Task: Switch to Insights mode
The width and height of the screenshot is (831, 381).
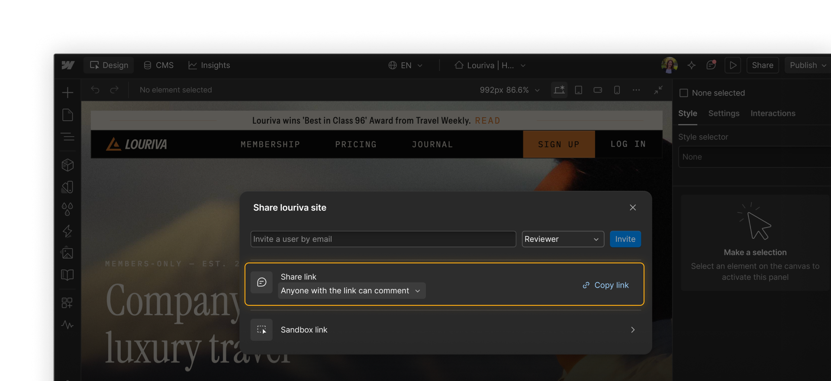Action: pyautogui.click(x=209, y=65)
